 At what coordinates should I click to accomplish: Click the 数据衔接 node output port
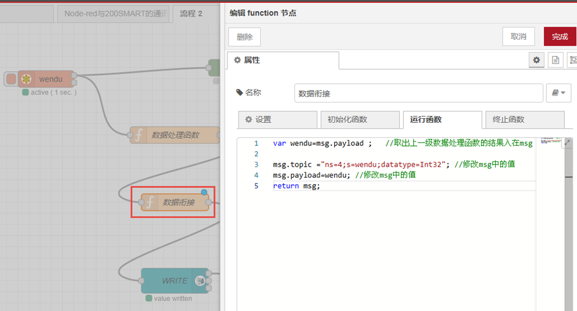click(209, 203)
